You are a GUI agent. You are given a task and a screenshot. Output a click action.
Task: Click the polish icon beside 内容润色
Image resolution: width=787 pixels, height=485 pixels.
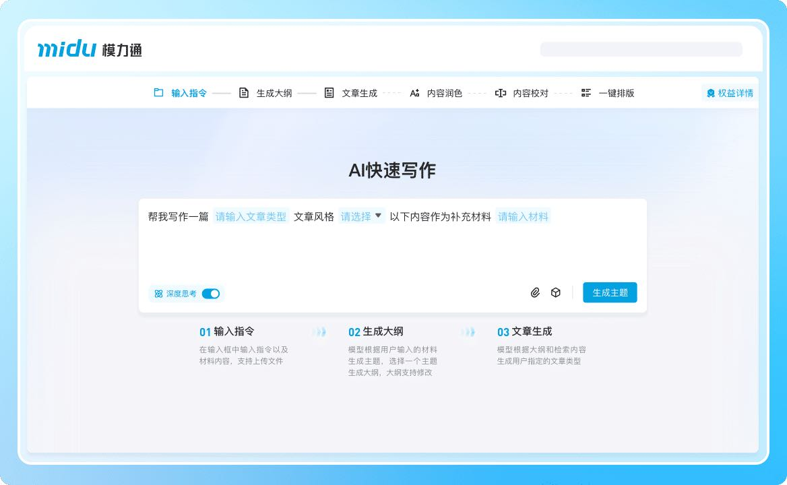point(414,93)
